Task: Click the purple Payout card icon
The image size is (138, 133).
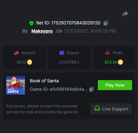Action: (x=62, y=53)
